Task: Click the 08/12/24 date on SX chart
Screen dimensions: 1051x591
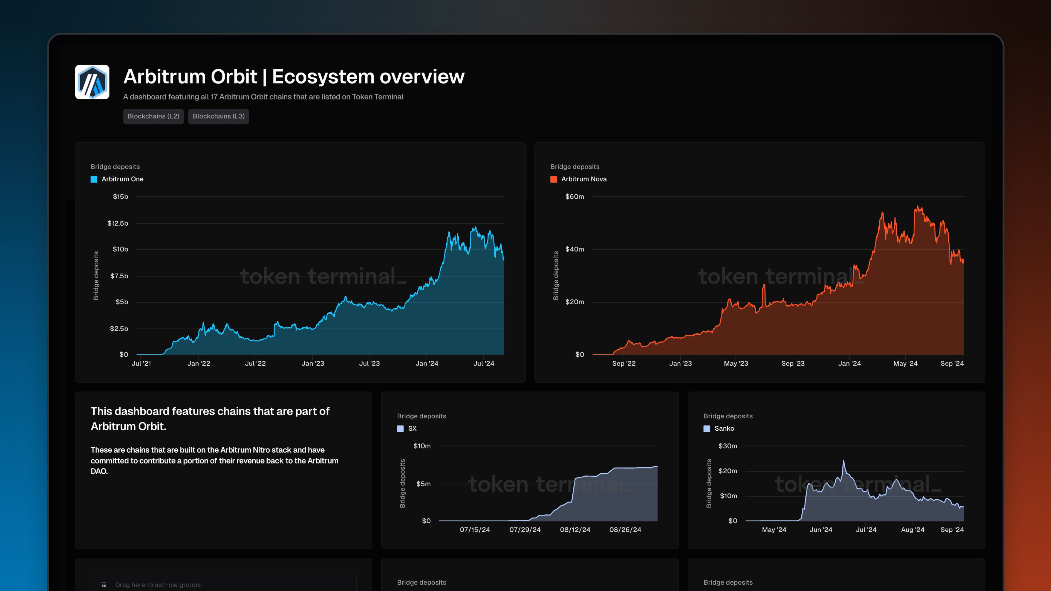Action: pos(575,529)
